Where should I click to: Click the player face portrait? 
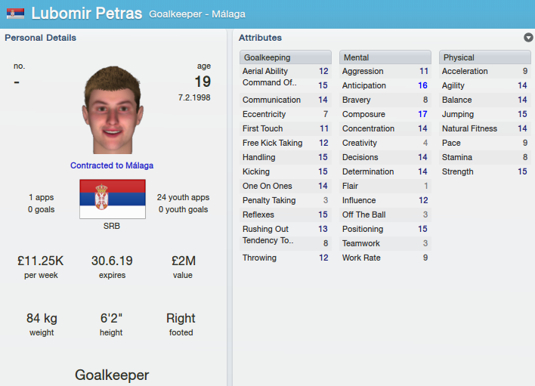tap(113, 110)
